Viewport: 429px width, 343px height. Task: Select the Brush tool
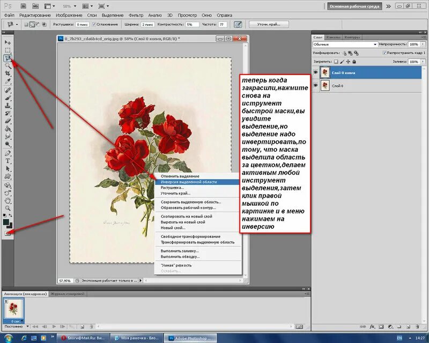(8, 98)
